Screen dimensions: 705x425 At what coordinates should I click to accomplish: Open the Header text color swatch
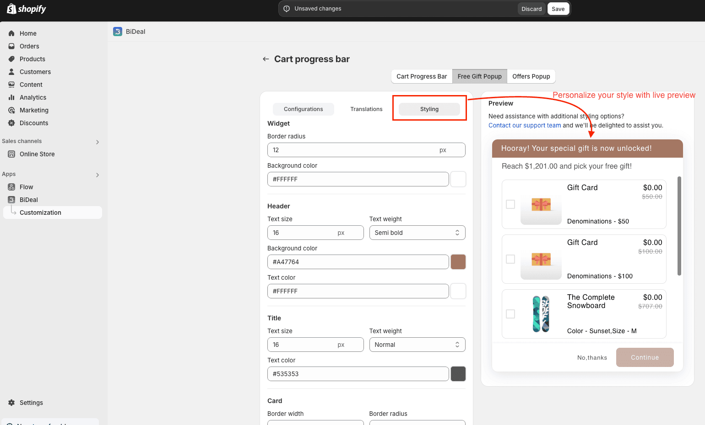pos(458,291)
